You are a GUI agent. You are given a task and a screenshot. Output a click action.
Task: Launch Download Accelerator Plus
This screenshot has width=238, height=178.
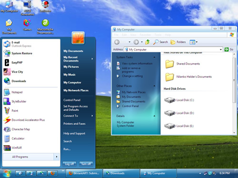[31, 120]
